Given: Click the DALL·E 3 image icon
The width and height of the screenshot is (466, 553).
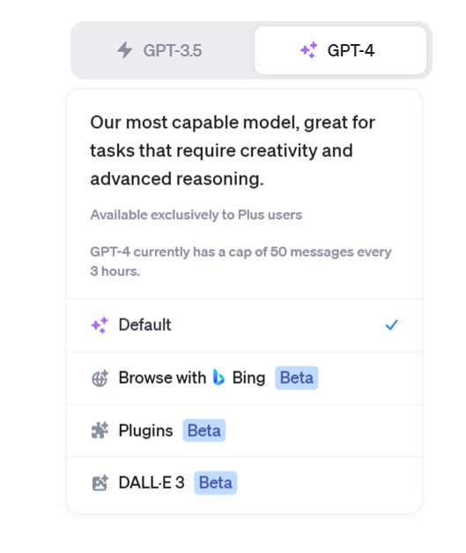Looking at the screenshot, I should [100, 482].
